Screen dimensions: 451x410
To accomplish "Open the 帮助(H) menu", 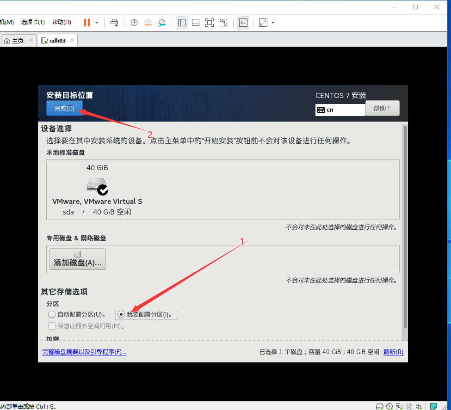I will tap(62, 22).
